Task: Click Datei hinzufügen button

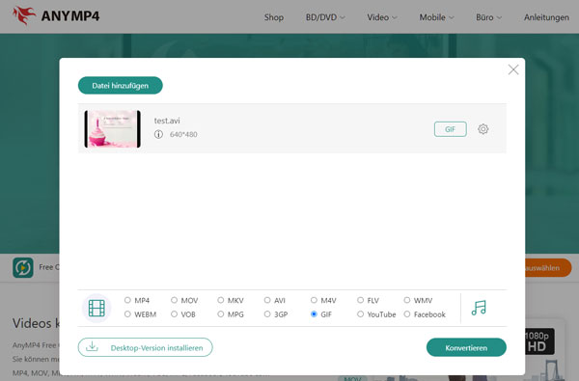Action: point(121,85)
